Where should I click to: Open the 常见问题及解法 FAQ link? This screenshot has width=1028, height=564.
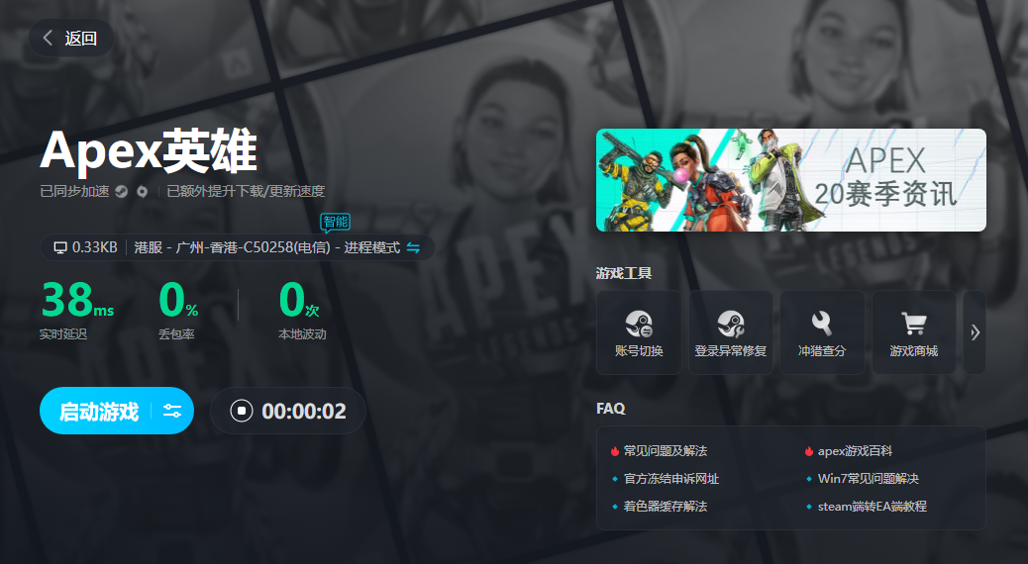(665, 451)
